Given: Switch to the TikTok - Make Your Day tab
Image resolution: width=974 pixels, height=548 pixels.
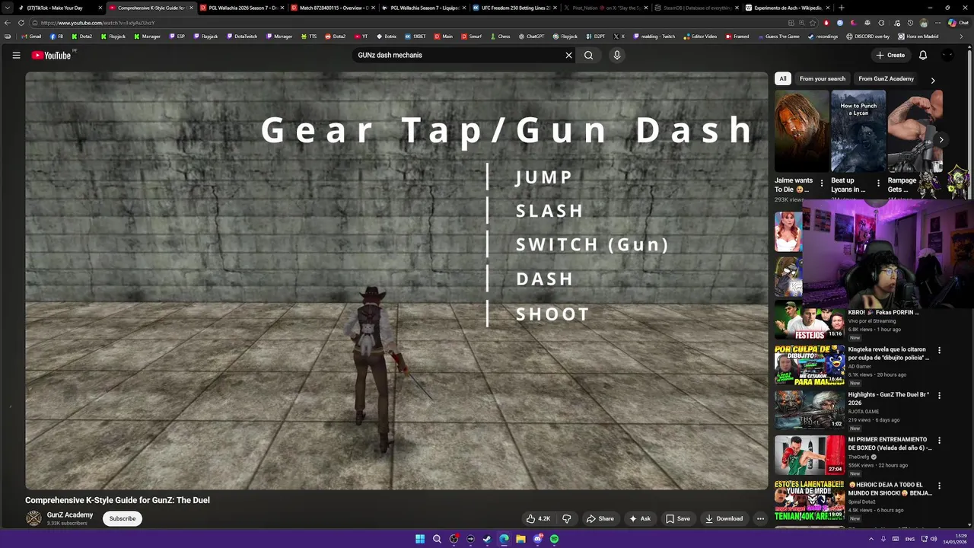Looking at the screenshot, I should coord(60,8).
